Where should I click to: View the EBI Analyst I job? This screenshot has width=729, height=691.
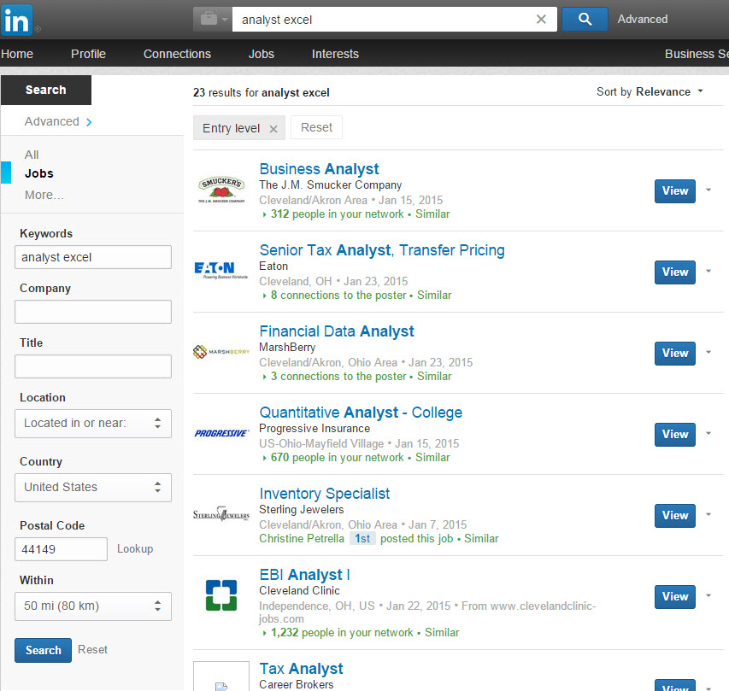(x=675, y=597)
